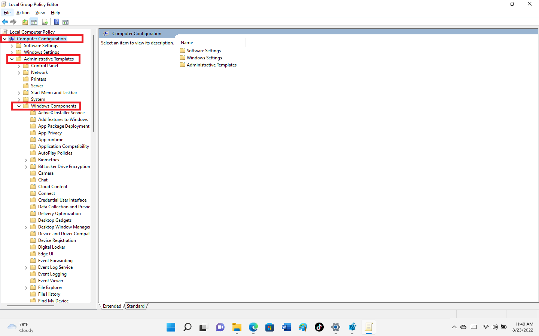Click the tree pane vertical scrollbar thumb
The image size is (539, 336).
click(94, 83)
